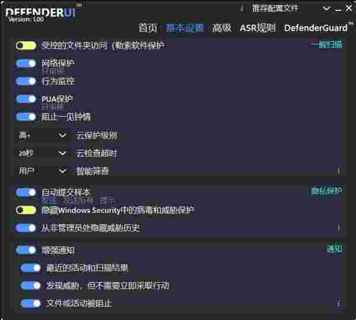Click the DefenderUI logo
356x320 pixels.
click(x=41, y=12)
